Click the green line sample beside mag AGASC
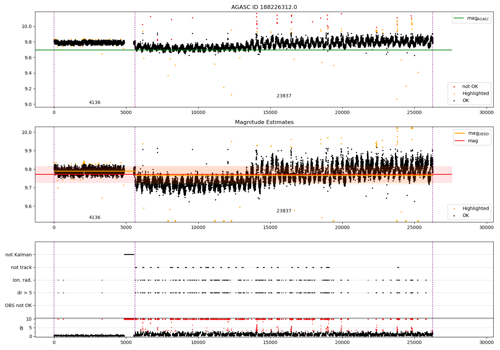The width and height of the screenshot is (500, 350). point(459,18)
